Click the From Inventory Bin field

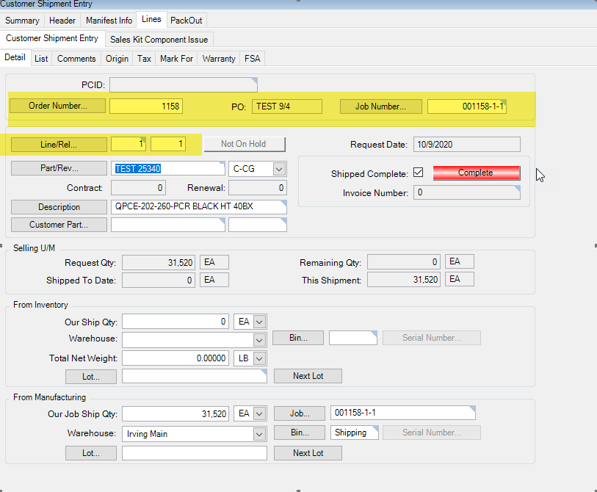click(353, 338)
